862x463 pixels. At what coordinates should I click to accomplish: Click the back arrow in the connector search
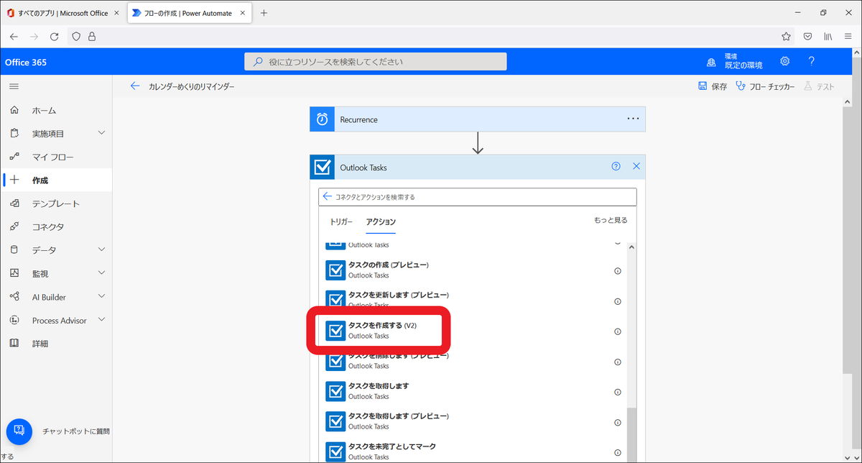click(328, 196)
